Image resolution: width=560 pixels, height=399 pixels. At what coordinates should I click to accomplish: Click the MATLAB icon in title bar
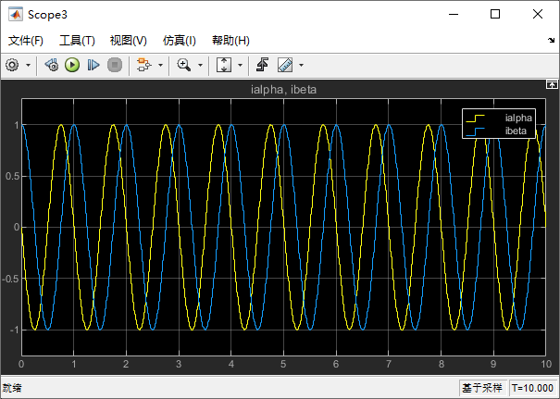(x=16, y=15)
